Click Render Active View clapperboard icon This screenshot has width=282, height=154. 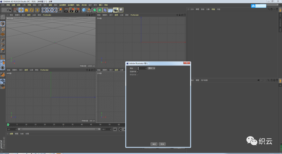66,10
